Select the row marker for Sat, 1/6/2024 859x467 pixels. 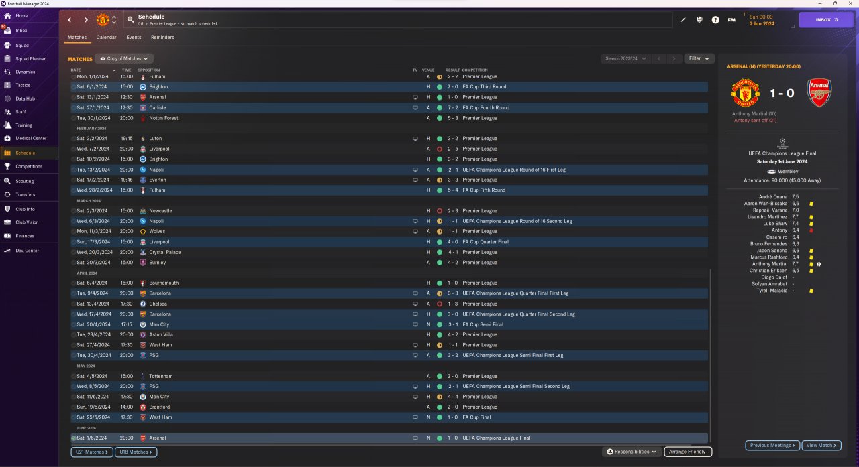point(73,438)
